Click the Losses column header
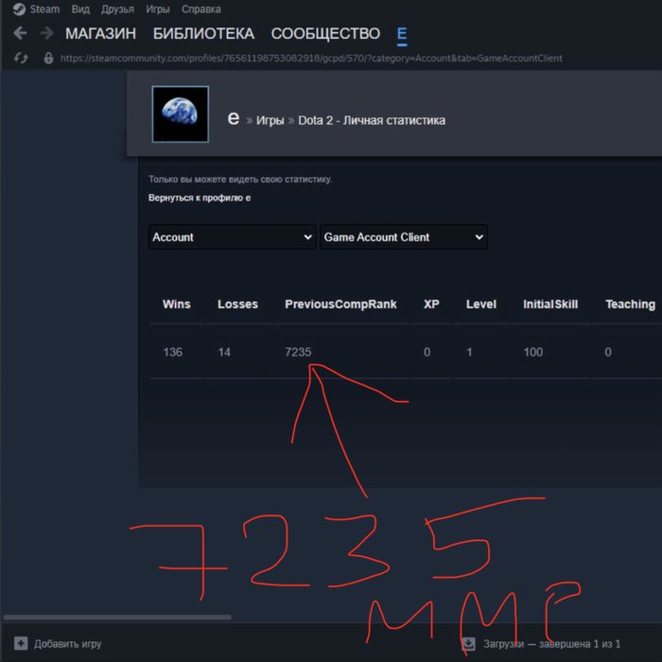 237,304
